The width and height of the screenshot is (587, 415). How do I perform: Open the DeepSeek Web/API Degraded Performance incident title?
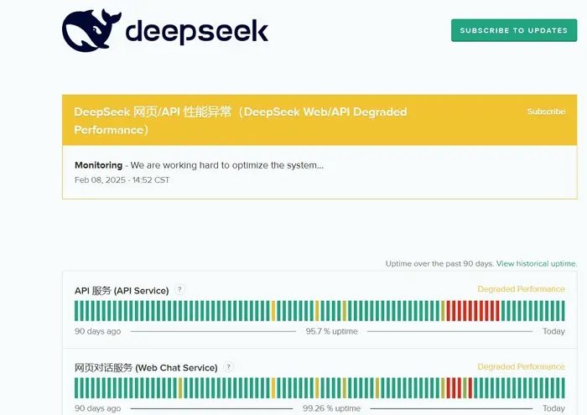coord(241,121)
